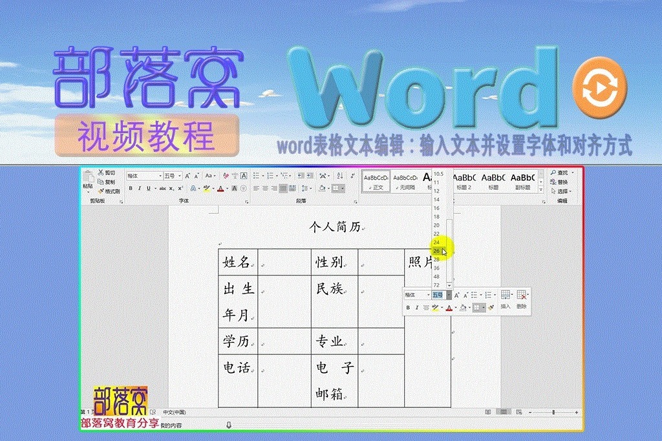Select the Cut icon in the Clipboard group
The image size is (662, 441).
pyautogui.click(x=101, y=171)
